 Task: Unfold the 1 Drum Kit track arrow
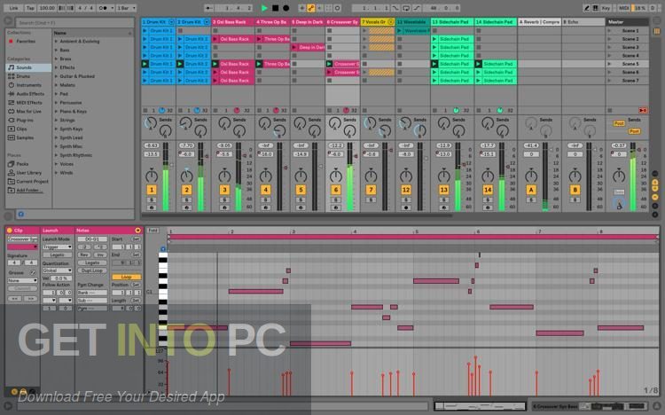point(171,21)
